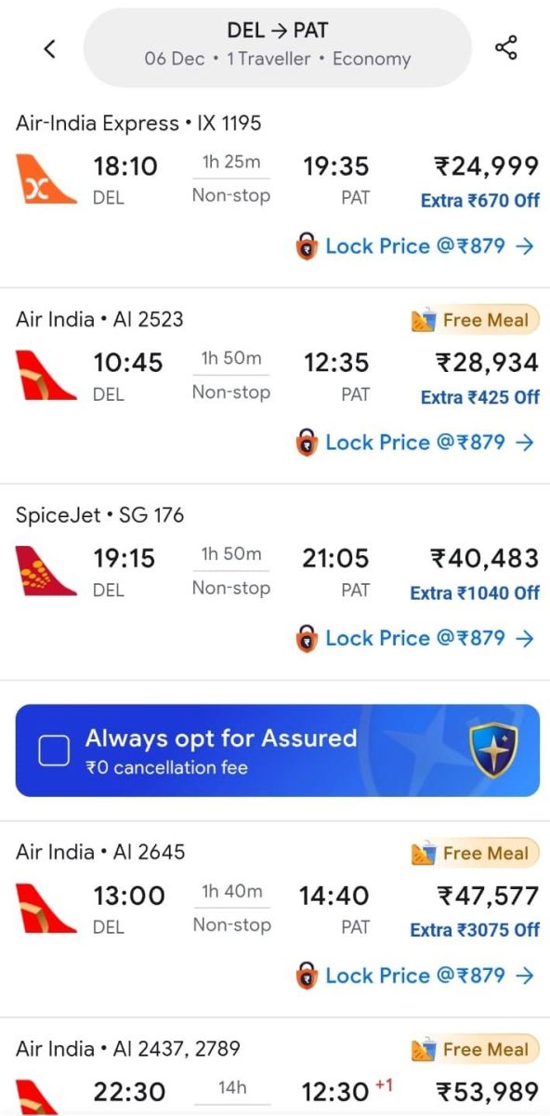Tap the arrow after IX 1195 Lock Price
The height and width of the screenshot is (1116, 550).
click(x=525, y=246)
